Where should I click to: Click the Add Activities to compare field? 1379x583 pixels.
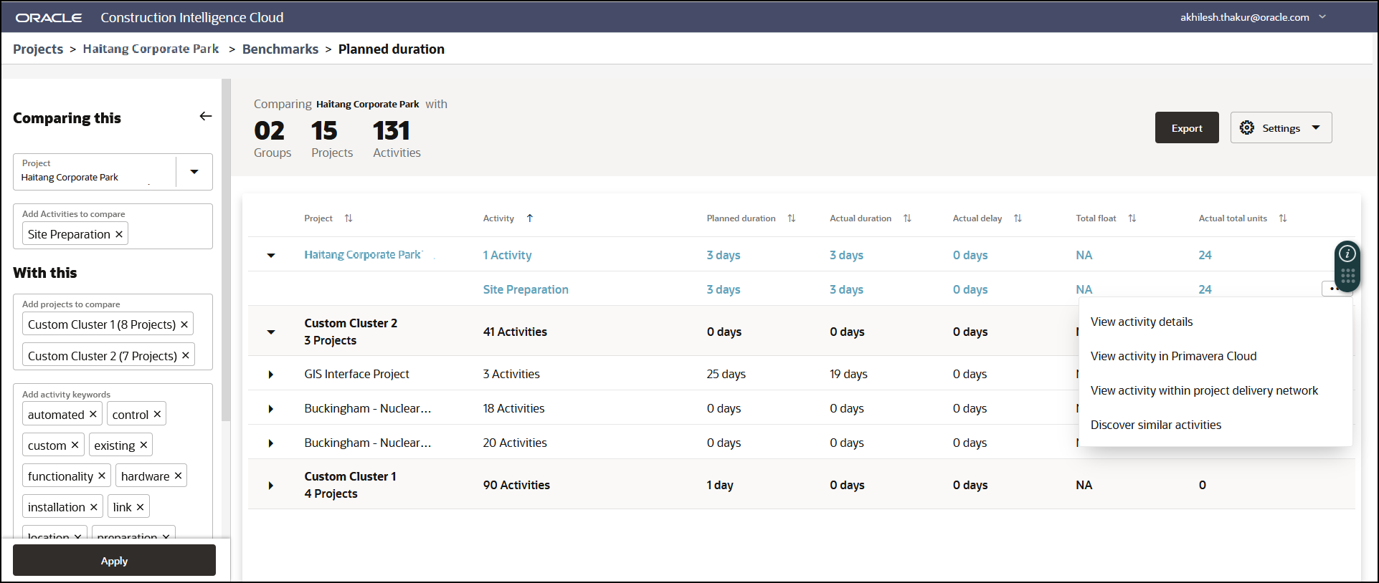(113, 226)
